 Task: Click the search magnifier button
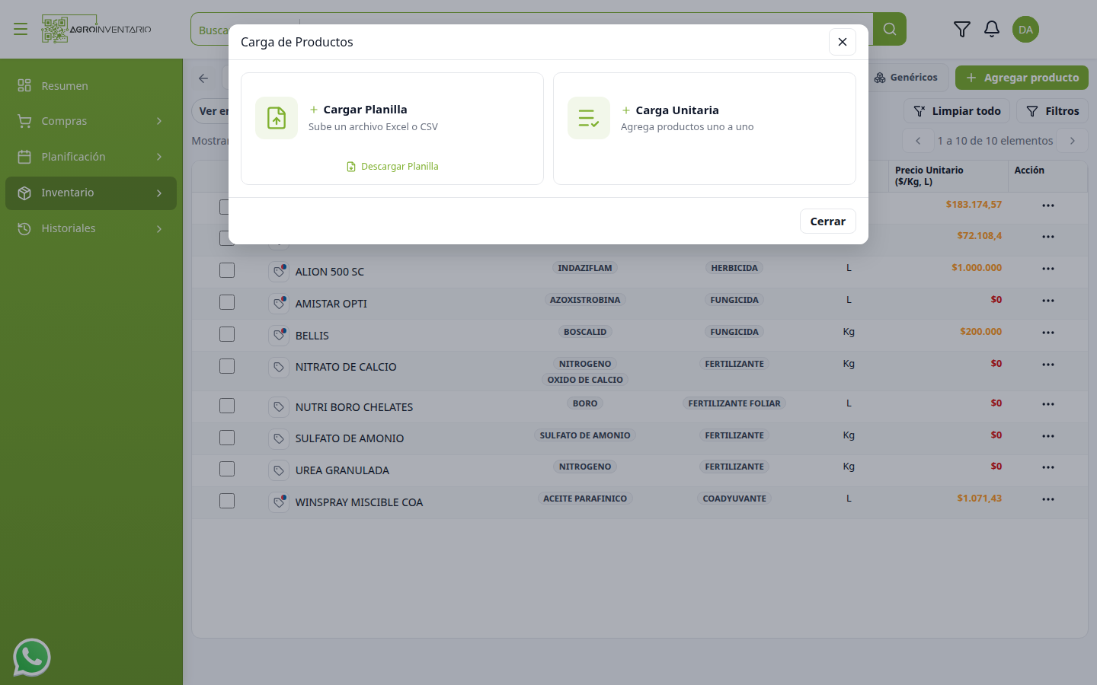pos(890,29)
